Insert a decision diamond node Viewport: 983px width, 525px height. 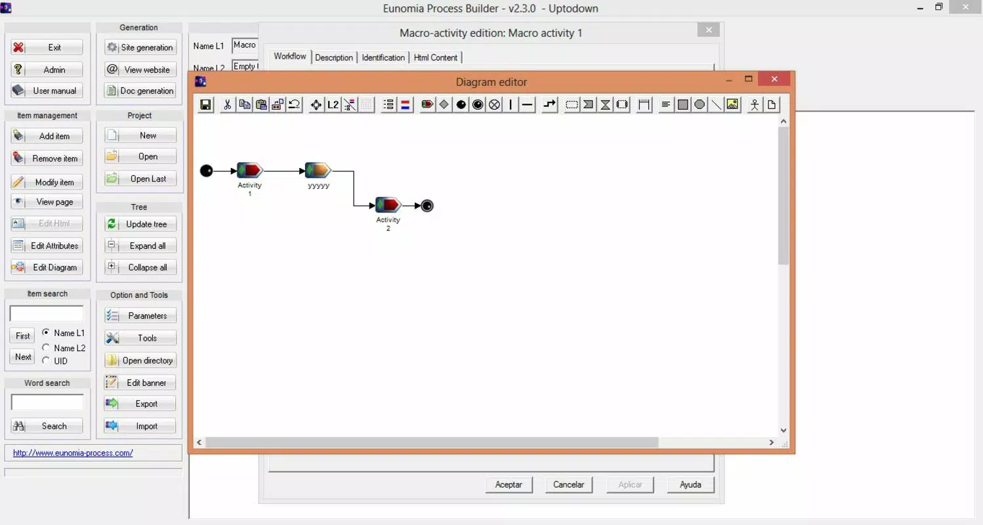[x=444, y=104]
